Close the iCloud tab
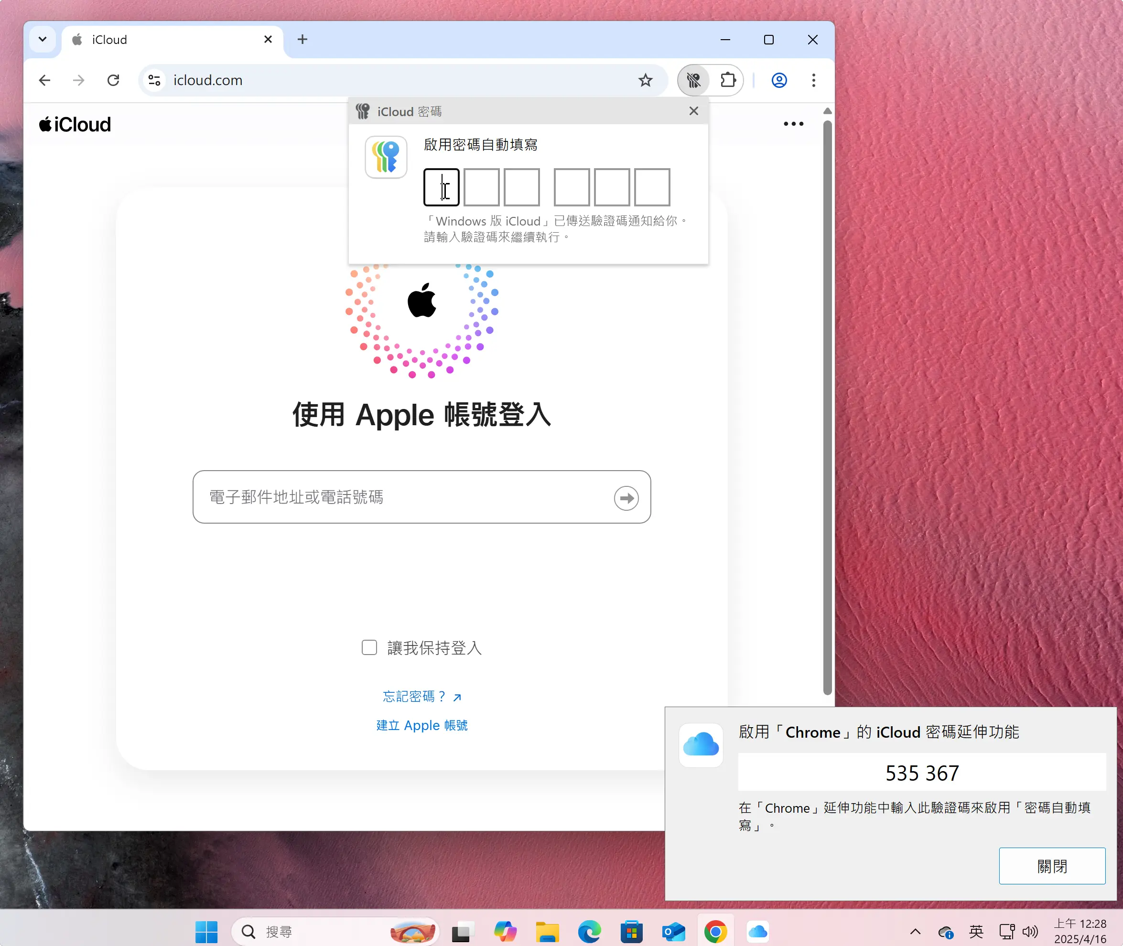 [x=268, y=39]
